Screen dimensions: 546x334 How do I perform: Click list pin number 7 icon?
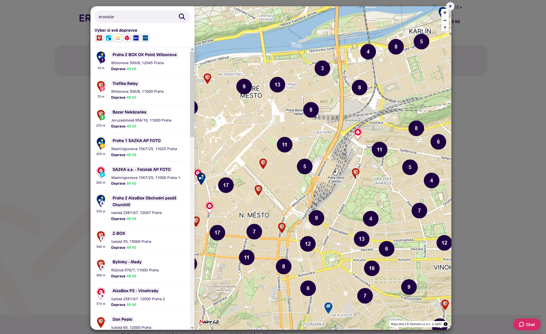click(101, 236)
